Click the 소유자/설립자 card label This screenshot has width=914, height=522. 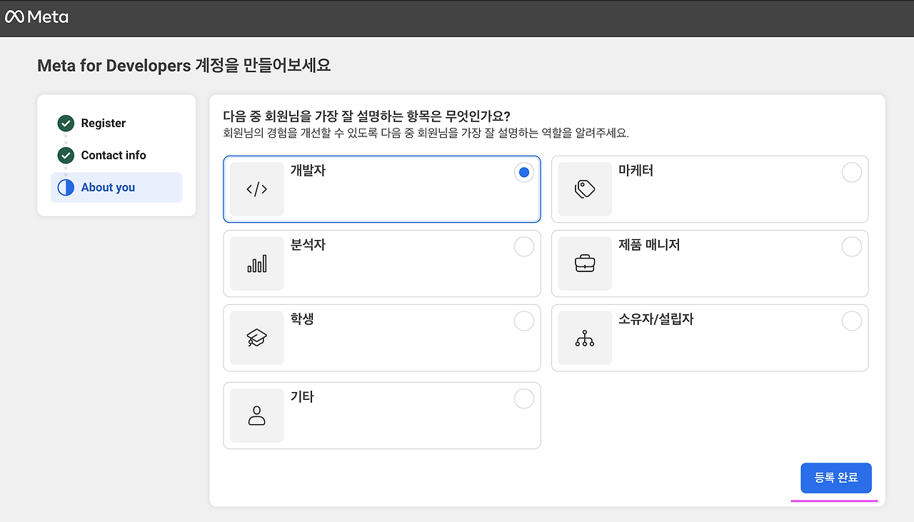coord(656,319)
